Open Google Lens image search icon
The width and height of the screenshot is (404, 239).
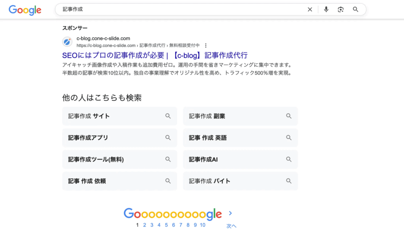click(340, 9)
